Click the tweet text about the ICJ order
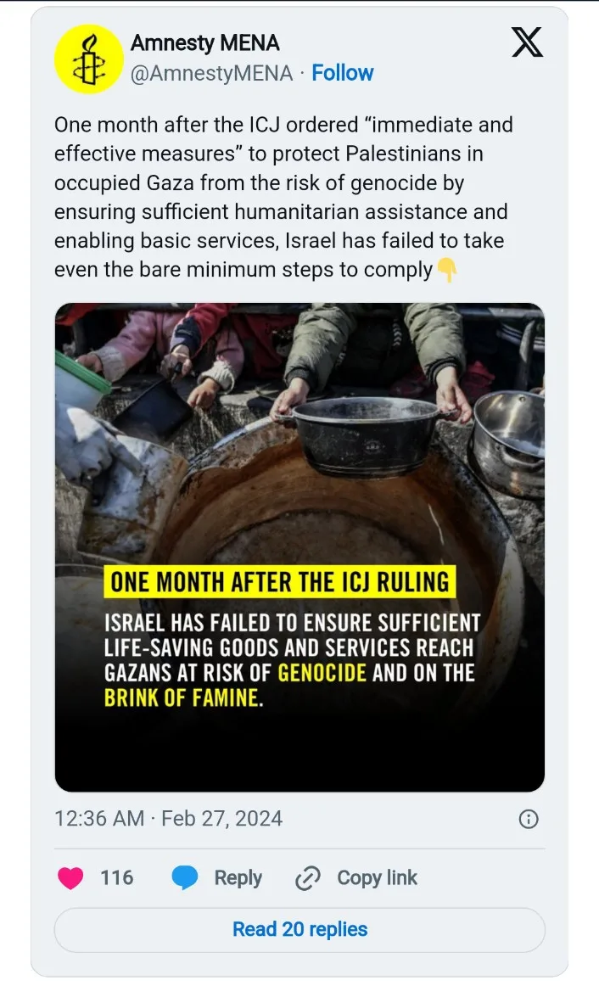This screenshot has width=599, height=997. coord(283,197)
